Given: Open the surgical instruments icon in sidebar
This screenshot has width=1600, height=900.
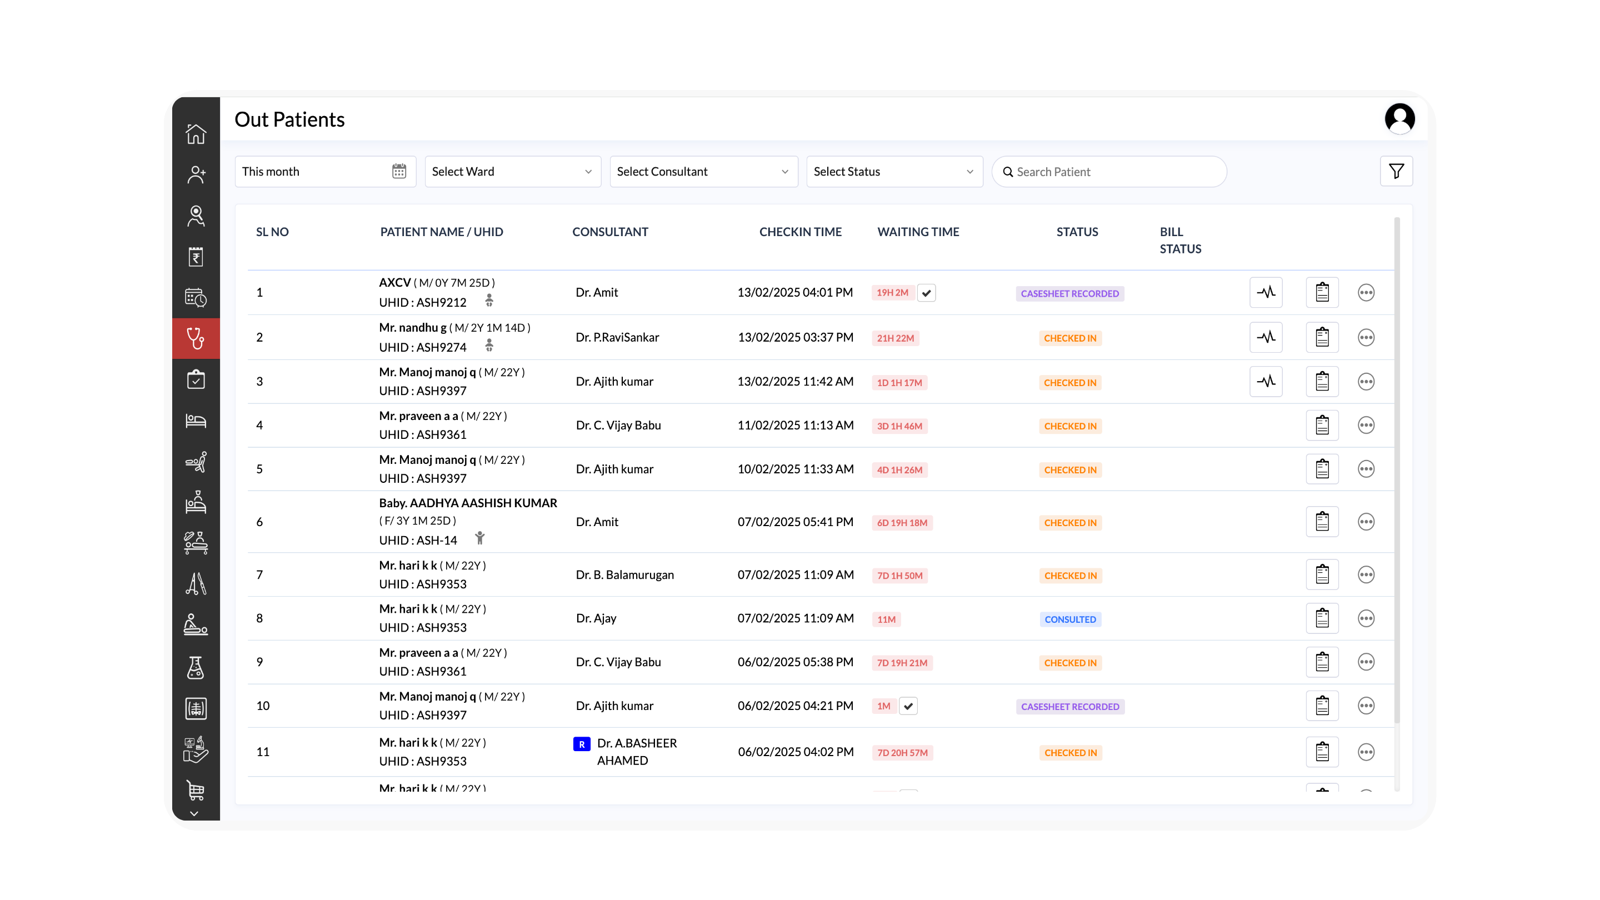Looking at the screenshot, I should coord(196,584).
